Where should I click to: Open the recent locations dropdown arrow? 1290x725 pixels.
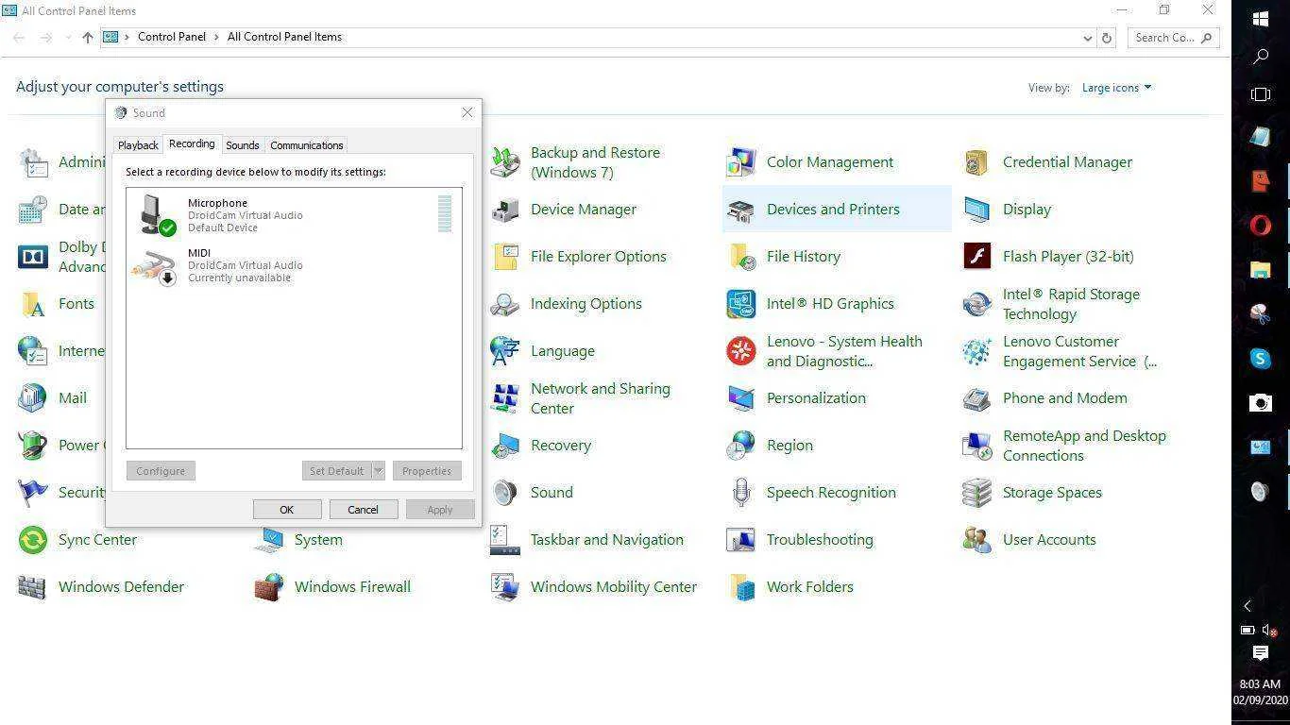tap(67, 38)
